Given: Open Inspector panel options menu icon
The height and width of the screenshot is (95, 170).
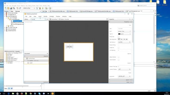Looking at the screenshot, I should pyautogui.click(x=132, y=19).
